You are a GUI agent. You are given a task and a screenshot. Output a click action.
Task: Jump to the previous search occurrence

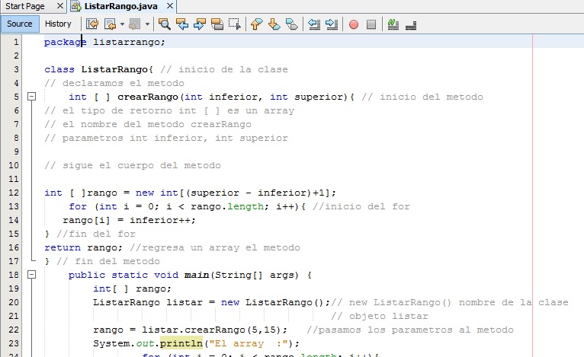(x=182, y=24)
